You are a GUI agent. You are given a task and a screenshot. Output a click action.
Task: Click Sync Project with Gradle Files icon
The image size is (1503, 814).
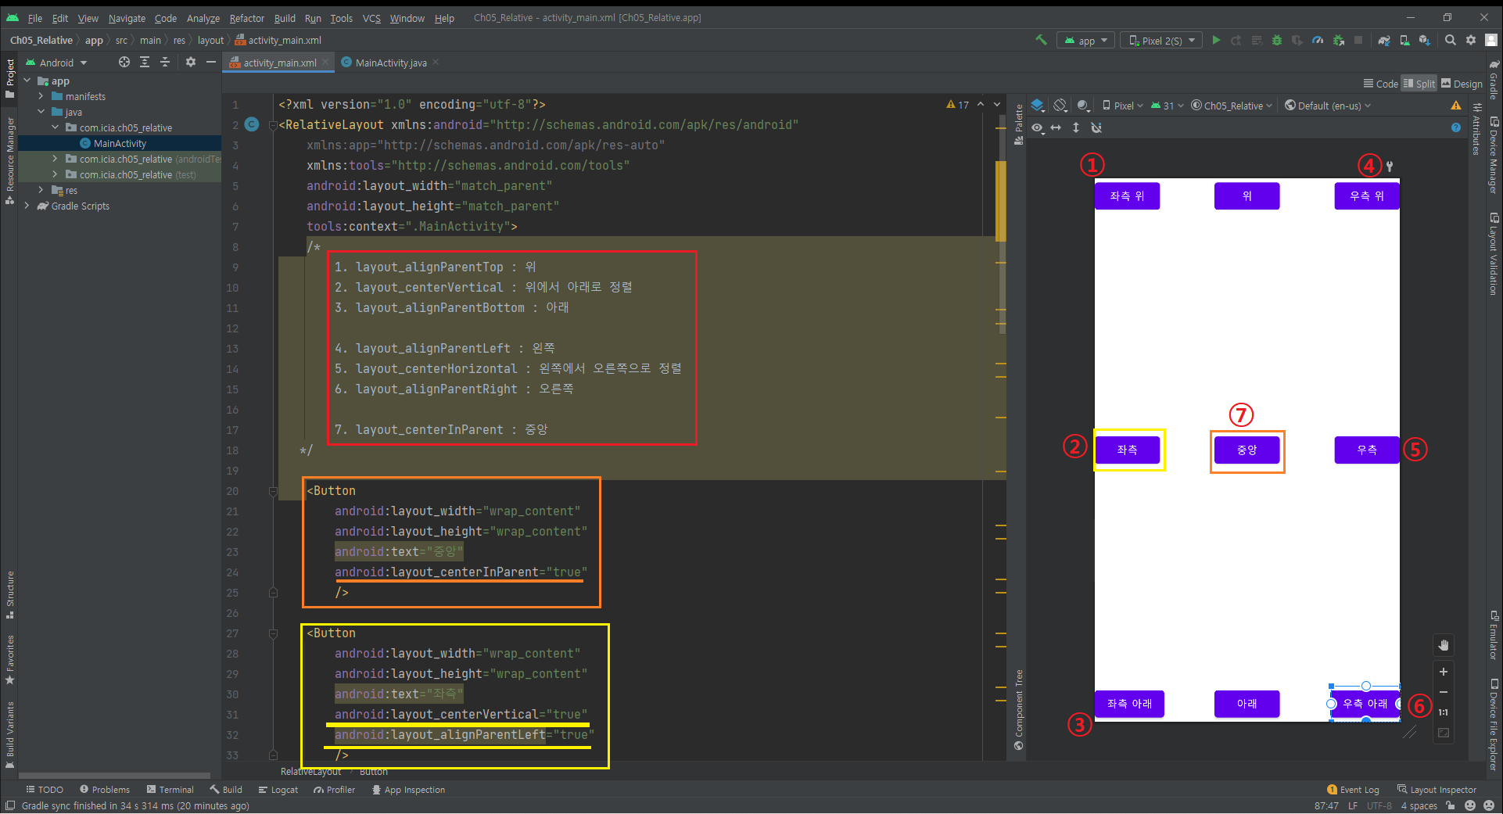click(1384, 40)
